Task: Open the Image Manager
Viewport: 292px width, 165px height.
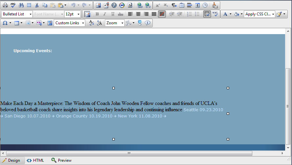Action: point(98,5)
